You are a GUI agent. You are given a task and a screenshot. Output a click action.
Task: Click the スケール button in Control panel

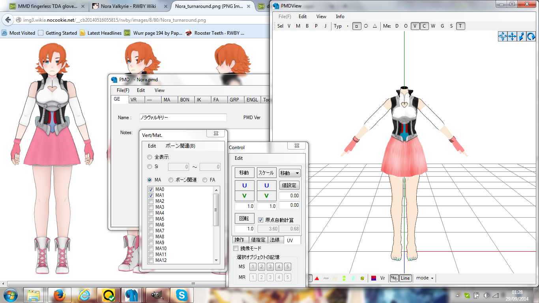click(267, 173)
